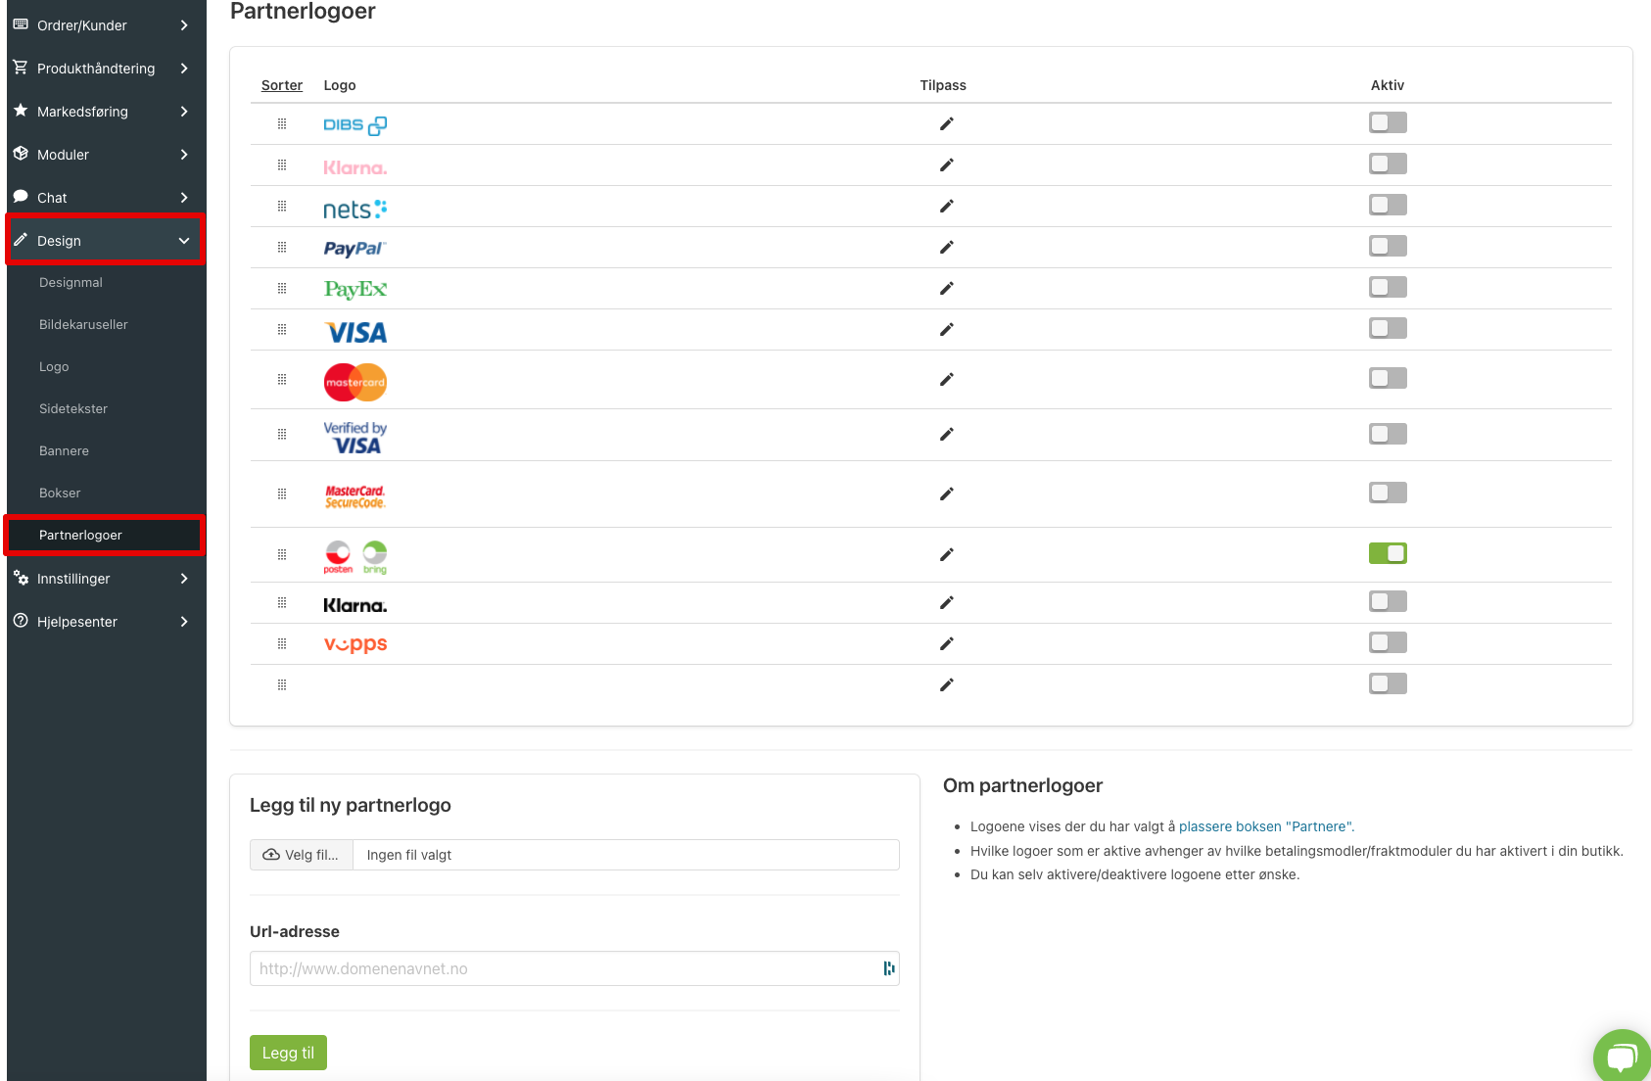
Task: Click pencil icon in PayPal row
Action: (946, 247)
